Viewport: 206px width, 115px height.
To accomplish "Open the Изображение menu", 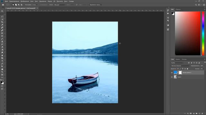I will [x=25, y=1].
